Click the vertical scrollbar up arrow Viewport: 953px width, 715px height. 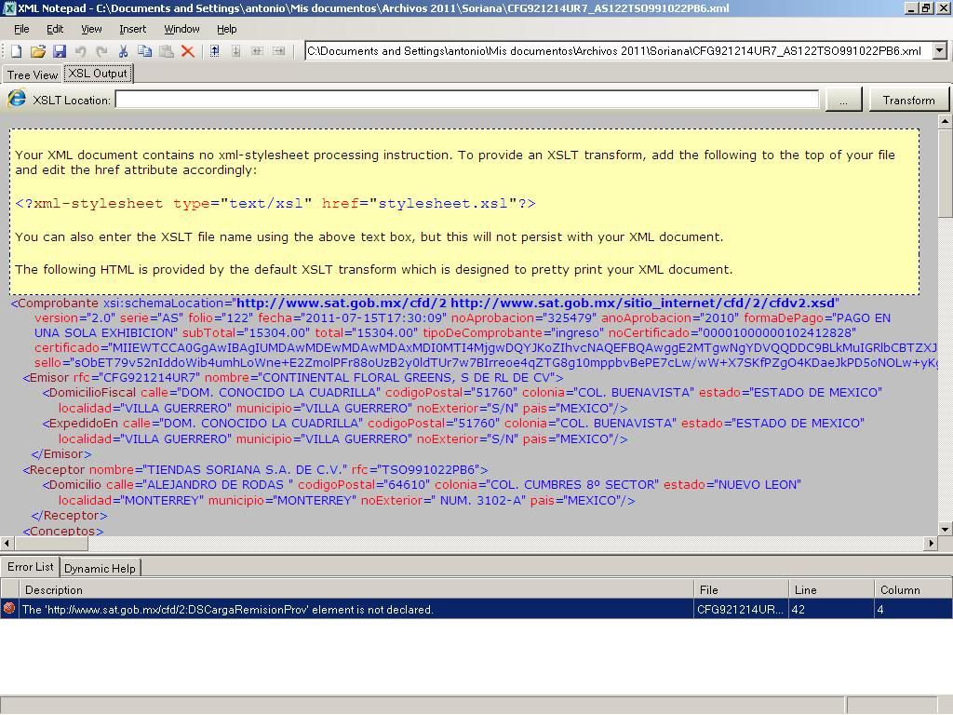[945, 122]
